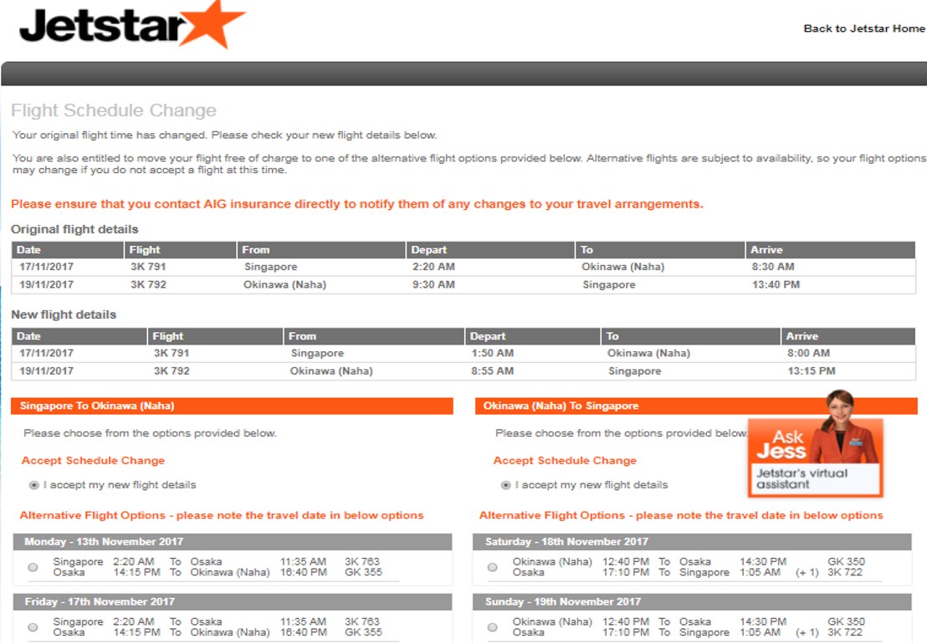Click the Flight Schedule Change heading
This screenshot has height=644, width=927.
114,110
